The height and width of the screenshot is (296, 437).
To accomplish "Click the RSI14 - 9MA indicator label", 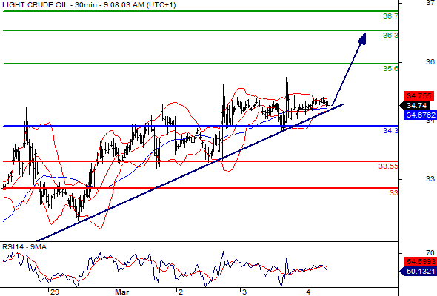I will pos(24,247).
